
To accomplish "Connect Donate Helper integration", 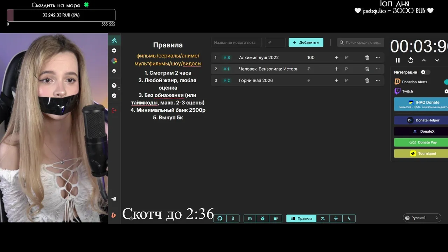I will coord(421,120).
